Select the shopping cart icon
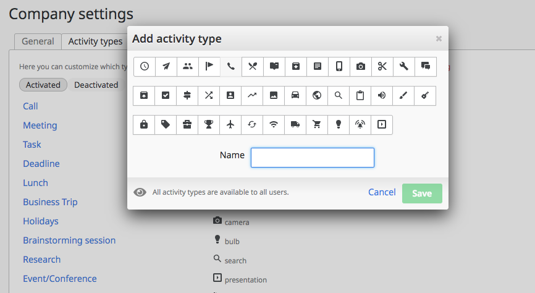The image size is (535, 293). pos(317,124)
